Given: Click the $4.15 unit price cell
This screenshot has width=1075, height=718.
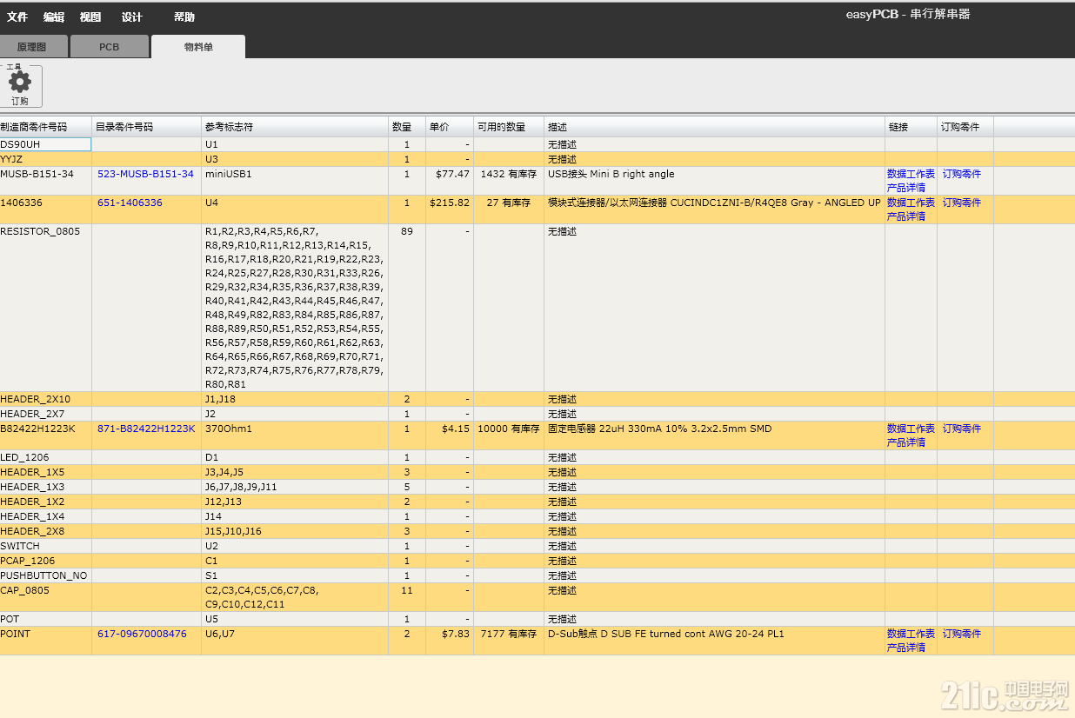Looking at the screenshot, I should 450,435.
